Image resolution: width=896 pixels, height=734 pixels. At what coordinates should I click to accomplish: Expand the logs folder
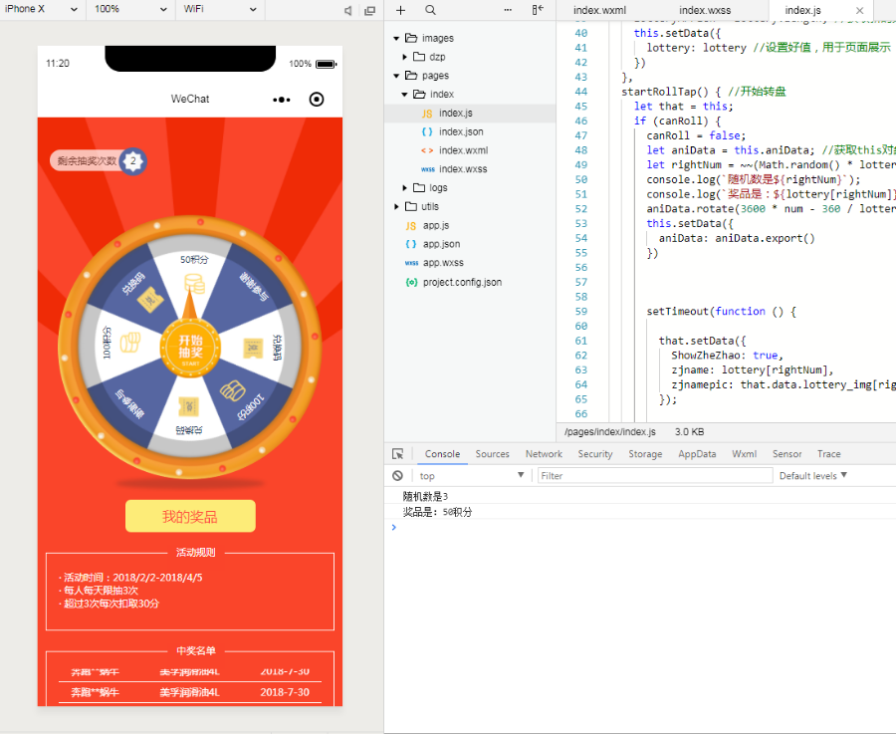[404, 187]
